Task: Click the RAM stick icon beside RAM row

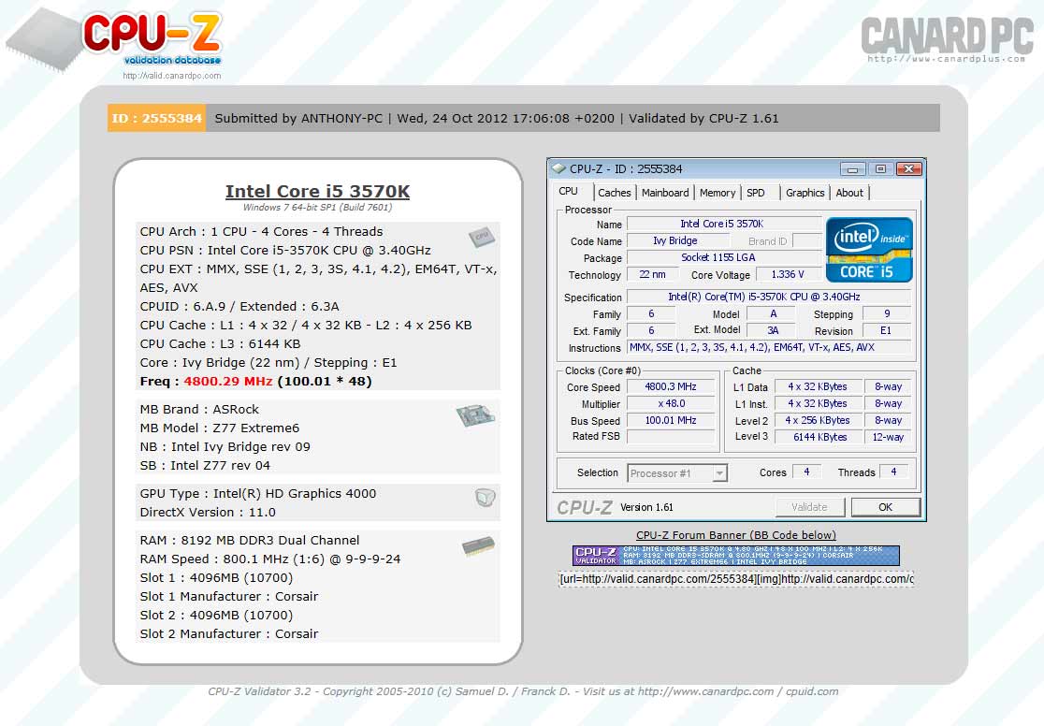Action: coord(478,546)
